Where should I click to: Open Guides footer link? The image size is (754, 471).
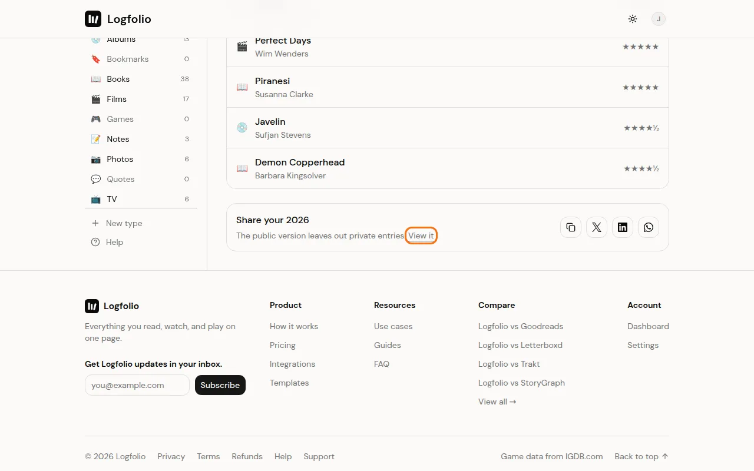pyautogui.click(x=387, y=345)
